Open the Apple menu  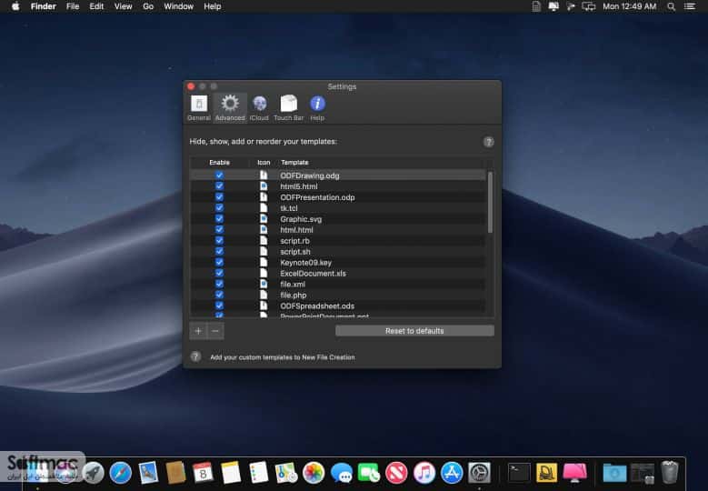[15, 6]
